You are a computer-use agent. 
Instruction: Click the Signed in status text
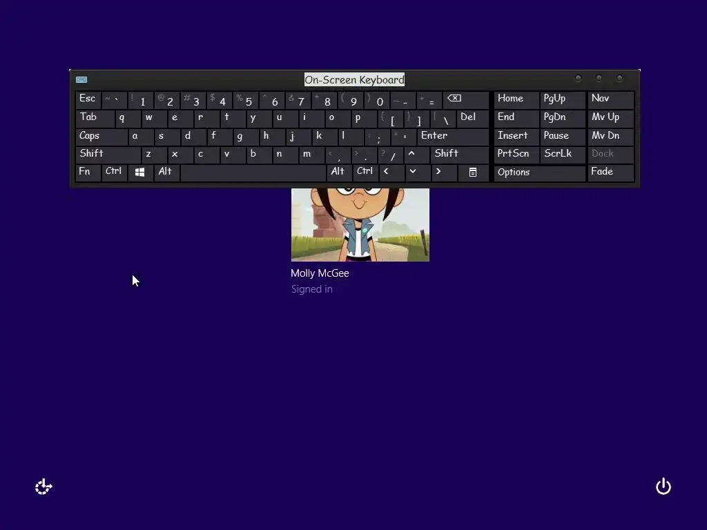tap(311, 289)
